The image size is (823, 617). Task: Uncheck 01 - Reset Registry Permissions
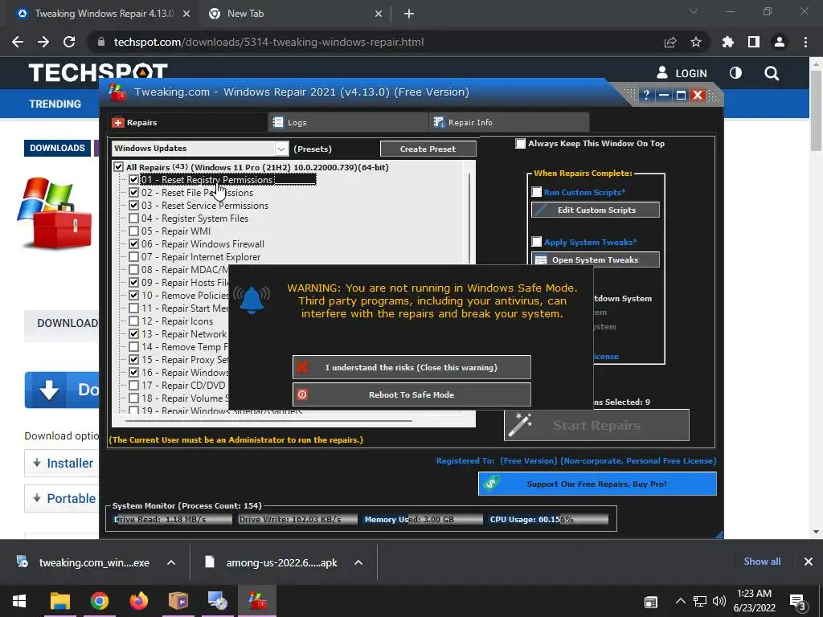pos(134,179)
